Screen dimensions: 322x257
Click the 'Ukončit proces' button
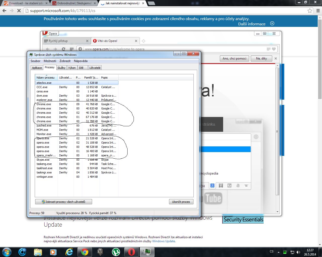pyautogui.click(x=181, y=202)
